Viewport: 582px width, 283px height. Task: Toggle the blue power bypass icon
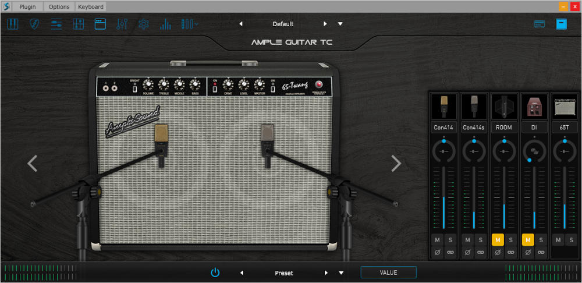coord(215,273)
